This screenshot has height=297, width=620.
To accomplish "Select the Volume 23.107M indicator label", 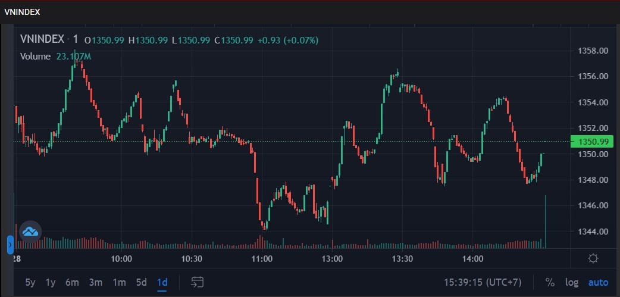I will pyautogui.click(x=55, y=57).
